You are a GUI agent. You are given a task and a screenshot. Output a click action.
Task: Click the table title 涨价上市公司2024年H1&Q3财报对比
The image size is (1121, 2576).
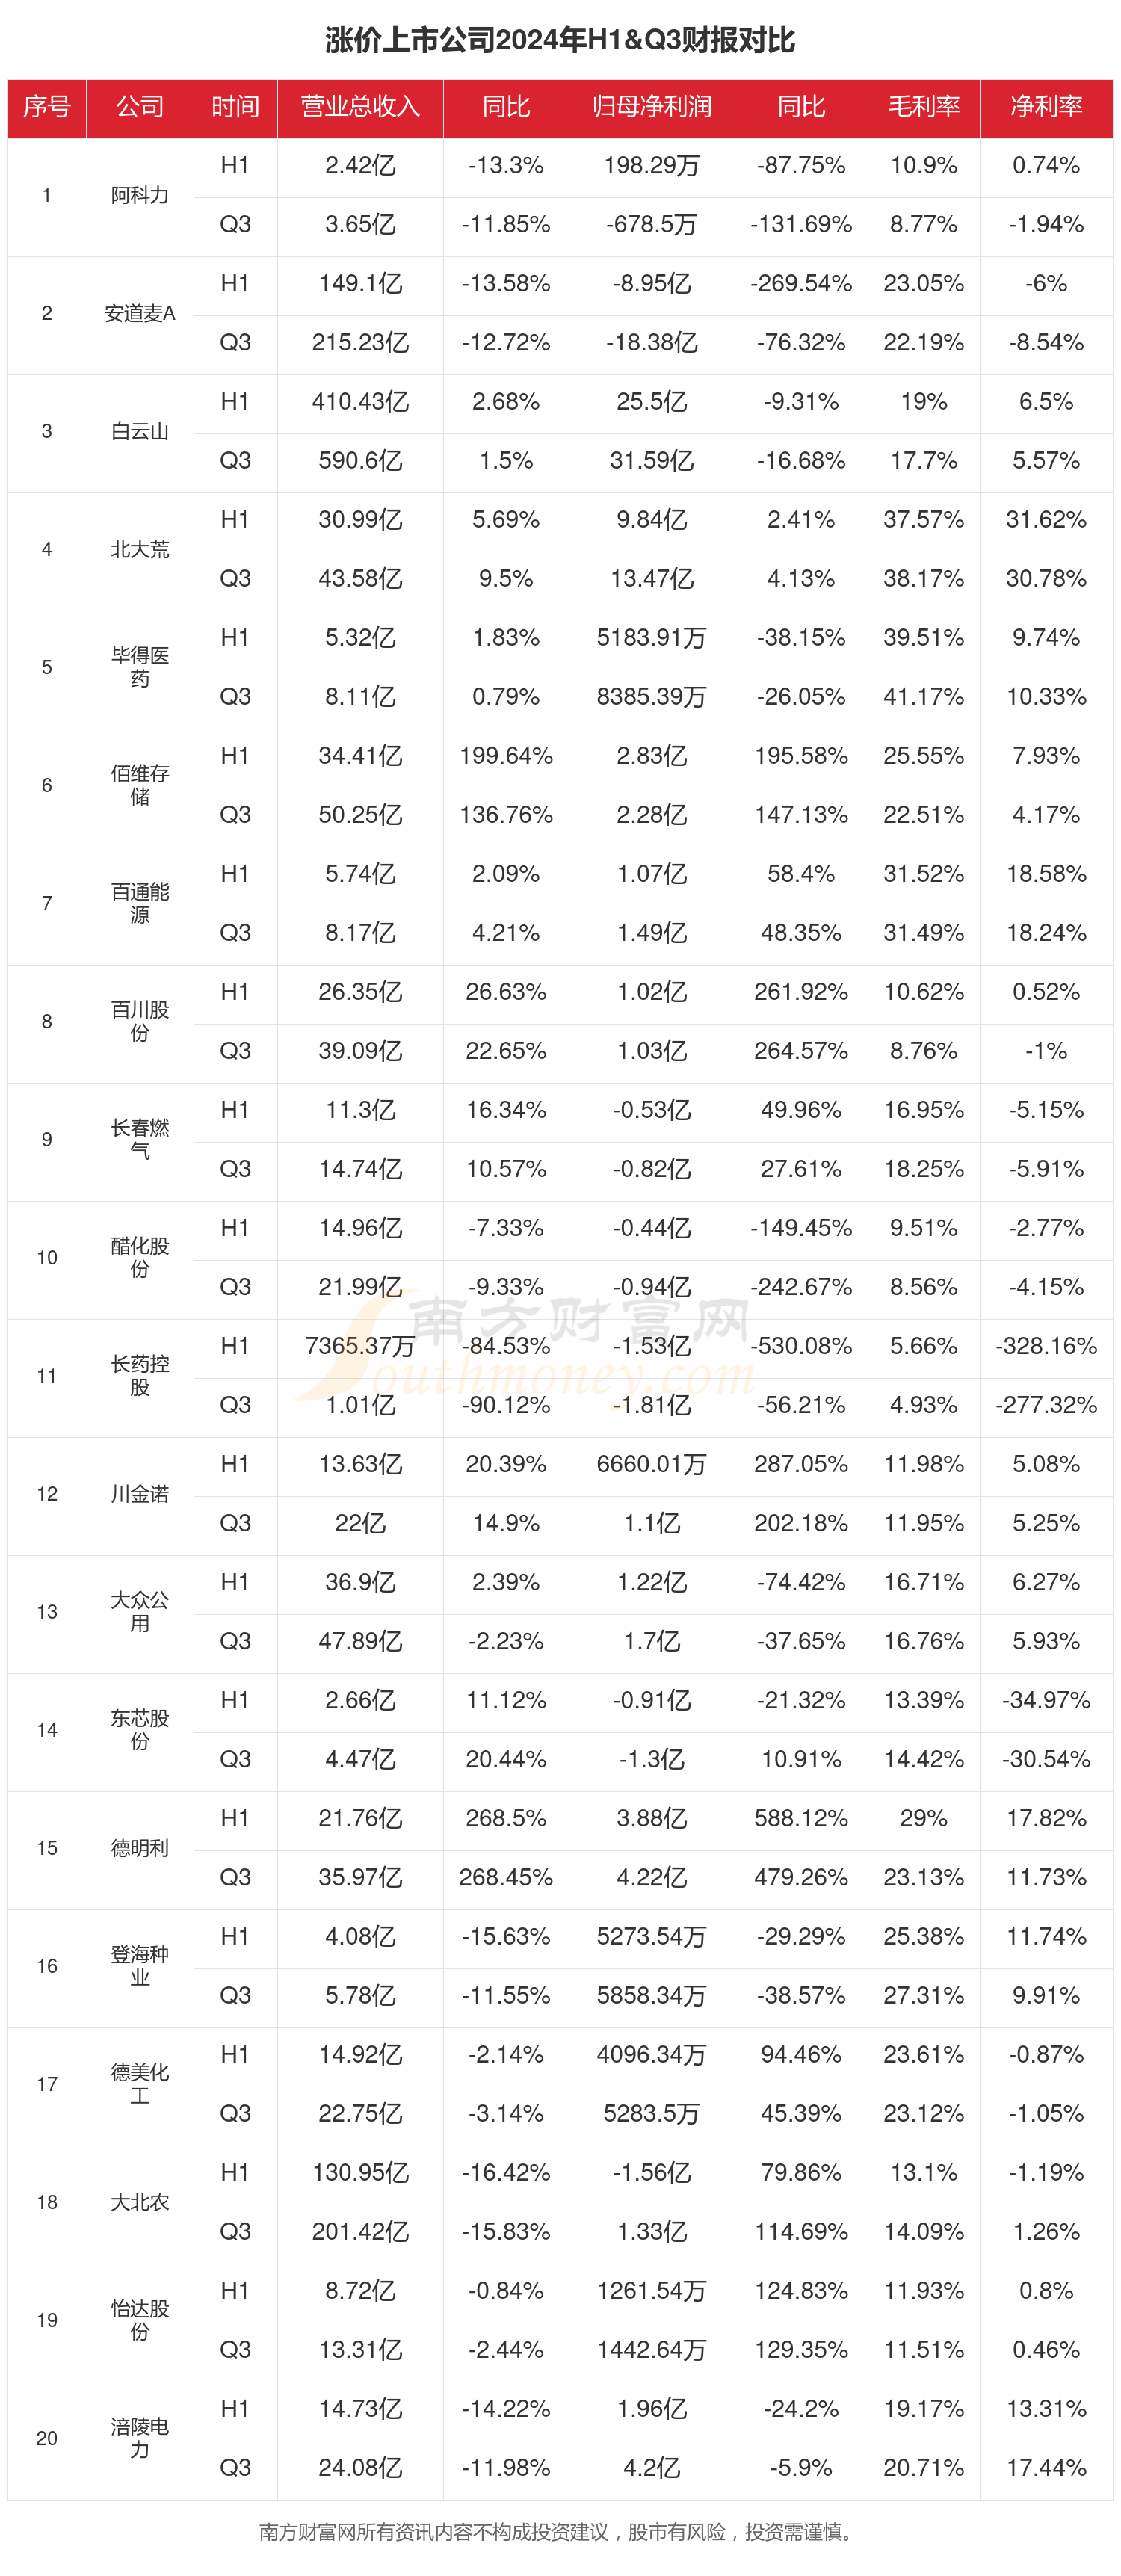click(560, 40)
